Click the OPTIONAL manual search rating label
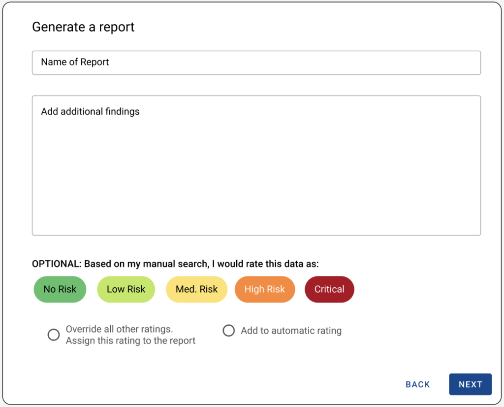The image size is (504, 407). [x=175, y=264]
